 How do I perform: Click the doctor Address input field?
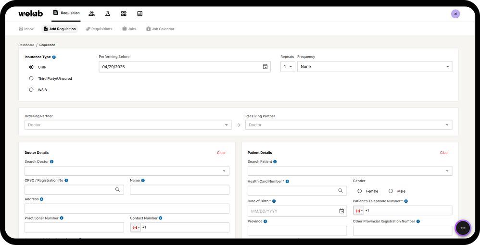pos(127,208)
